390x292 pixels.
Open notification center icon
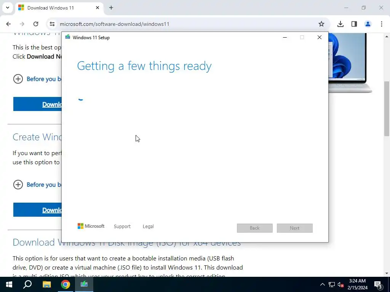click(378, 284)
